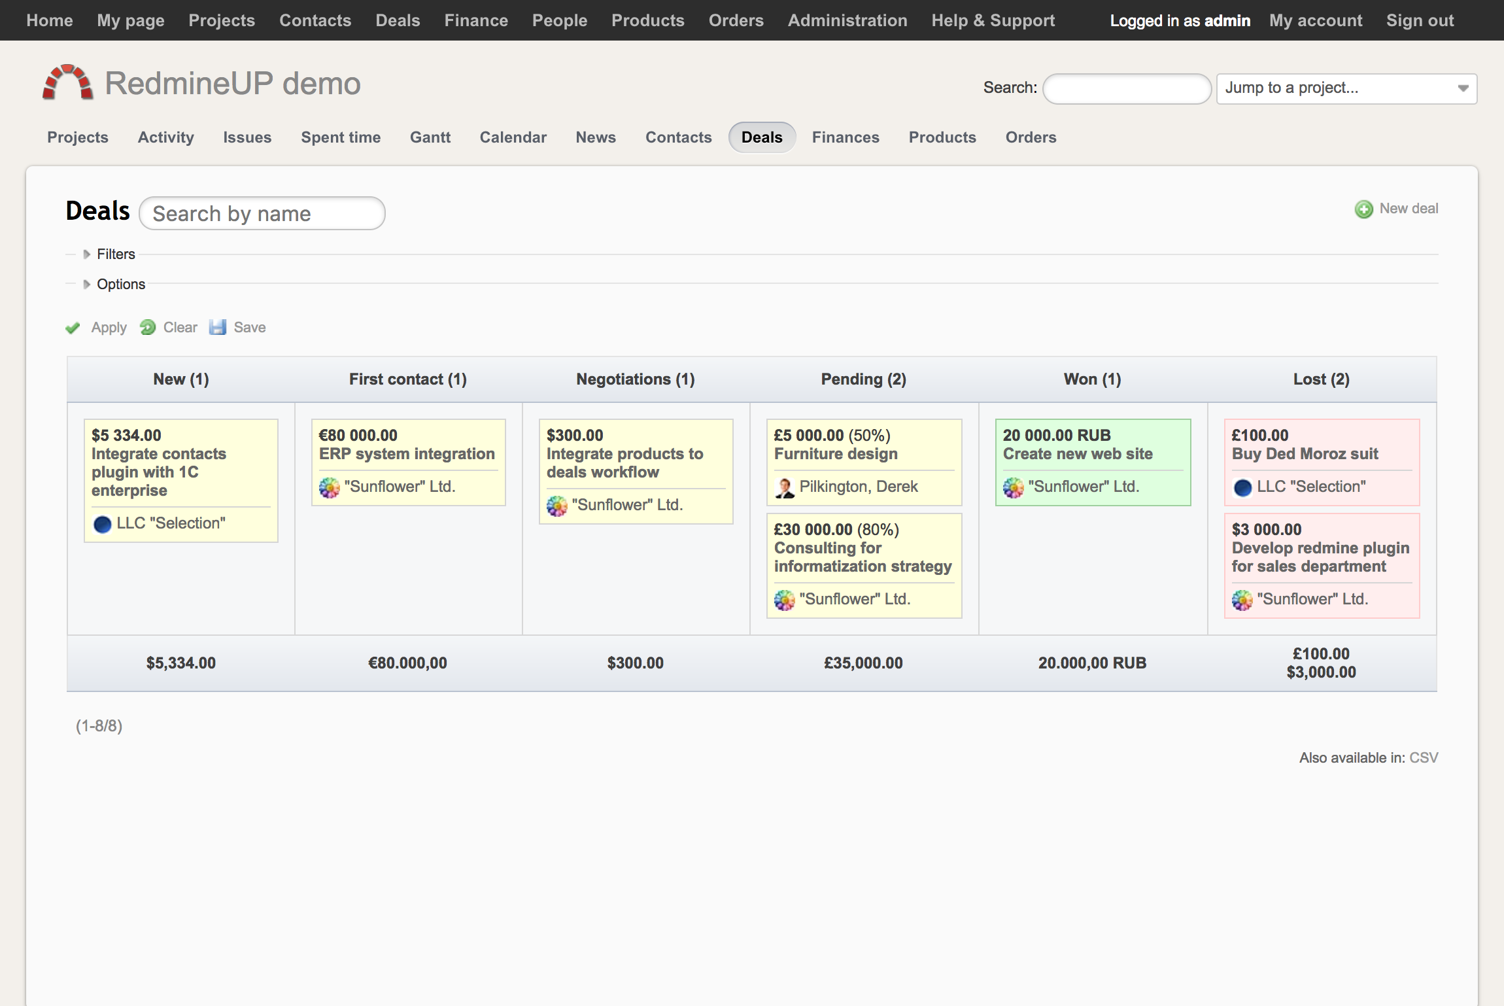Expand the Options section
Screen dimensions: 1504x1006
(120, 285)
